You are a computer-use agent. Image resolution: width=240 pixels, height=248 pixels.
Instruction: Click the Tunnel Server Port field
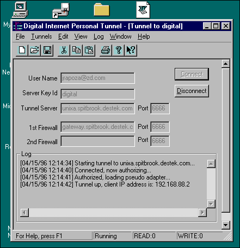[x=160, y=108]
